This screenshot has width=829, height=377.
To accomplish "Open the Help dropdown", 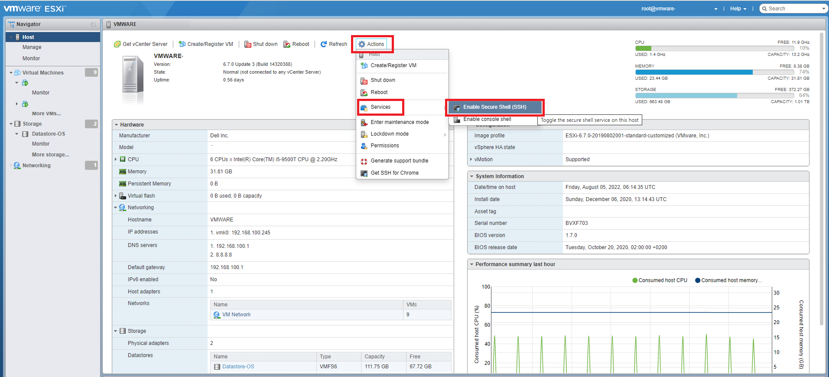I will click(738, 9).
